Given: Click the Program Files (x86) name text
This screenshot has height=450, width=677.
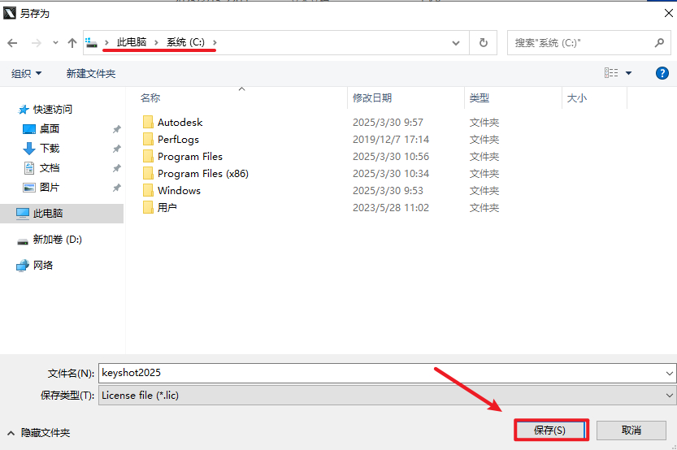Looking at the screenshot, I should coord(203,174).
